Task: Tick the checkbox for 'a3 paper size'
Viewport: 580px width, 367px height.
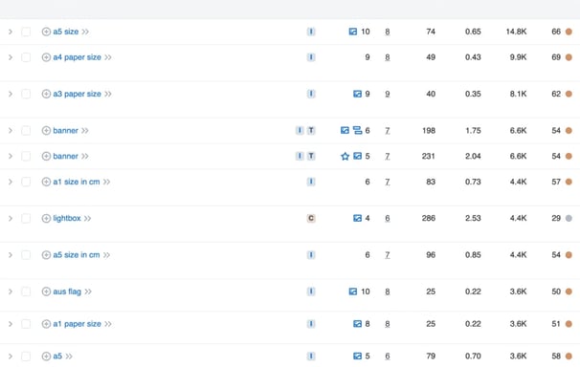Action: [26, 95]
